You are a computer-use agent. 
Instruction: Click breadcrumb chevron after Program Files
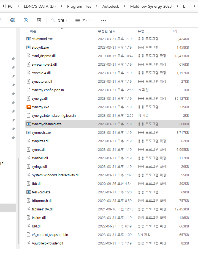click(97, 6)
